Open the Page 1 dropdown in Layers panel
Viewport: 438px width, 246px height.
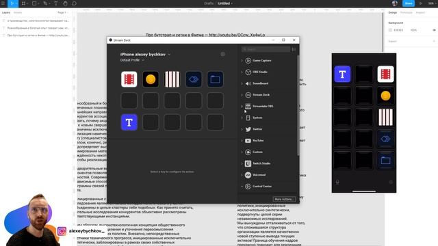62,12
